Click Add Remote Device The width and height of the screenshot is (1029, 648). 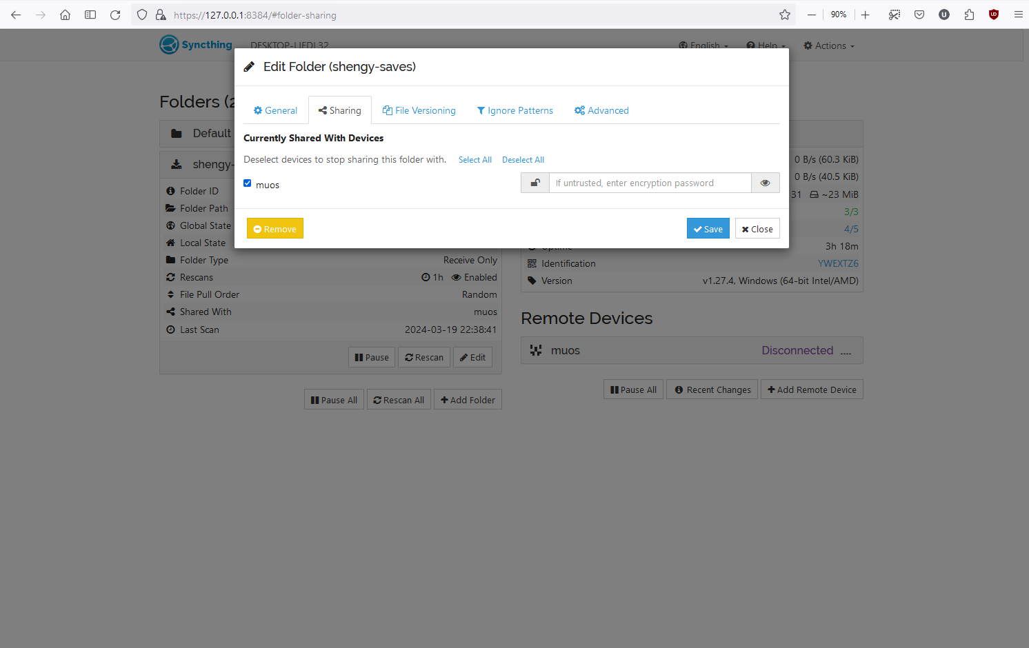pos(812,389)
